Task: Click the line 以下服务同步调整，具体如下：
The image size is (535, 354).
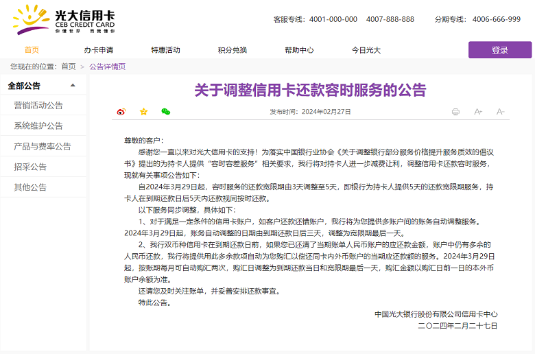Action: coord(187,210)
